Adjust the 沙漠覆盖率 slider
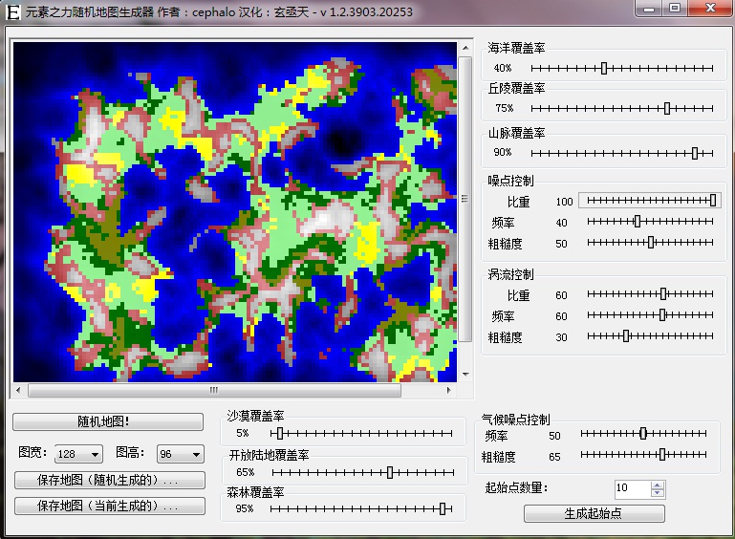Viewport: 735px width, 539px height. (361, 434)
